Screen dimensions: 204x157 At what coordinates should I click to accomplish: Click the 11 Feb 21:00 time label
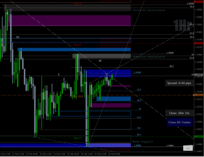[x=18, y=154]
